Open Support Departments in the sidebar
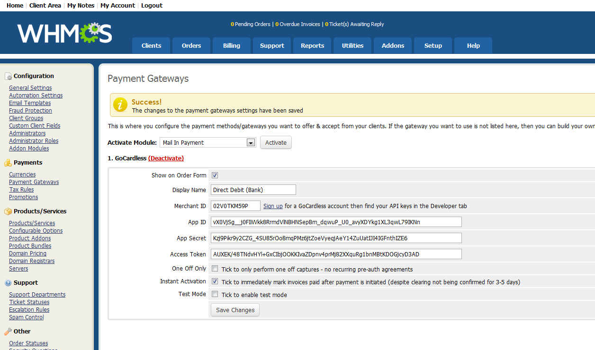The image size is (595, 350). tap(37, 295)
